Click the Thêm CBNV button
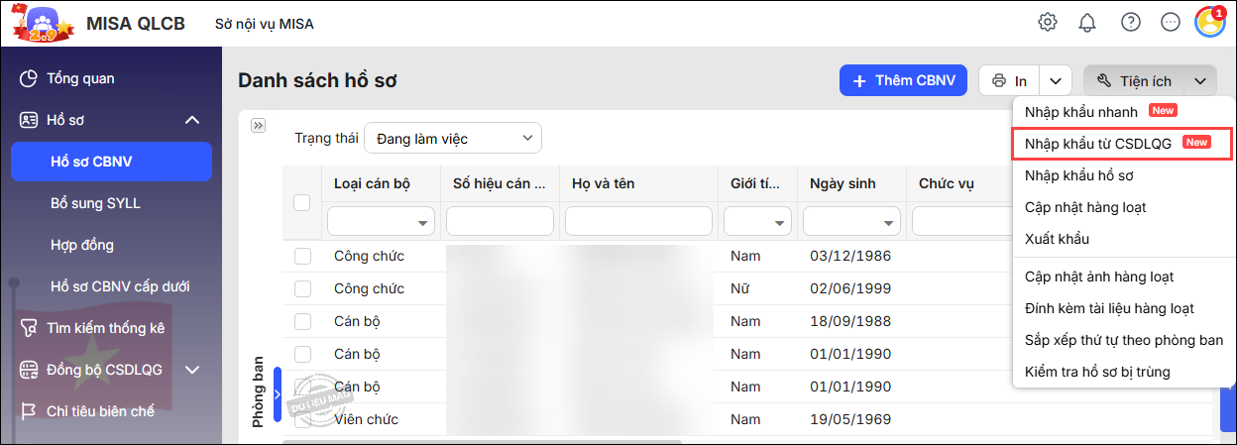The height and width of the screenshot is (445, 1237). pos(902,80)
